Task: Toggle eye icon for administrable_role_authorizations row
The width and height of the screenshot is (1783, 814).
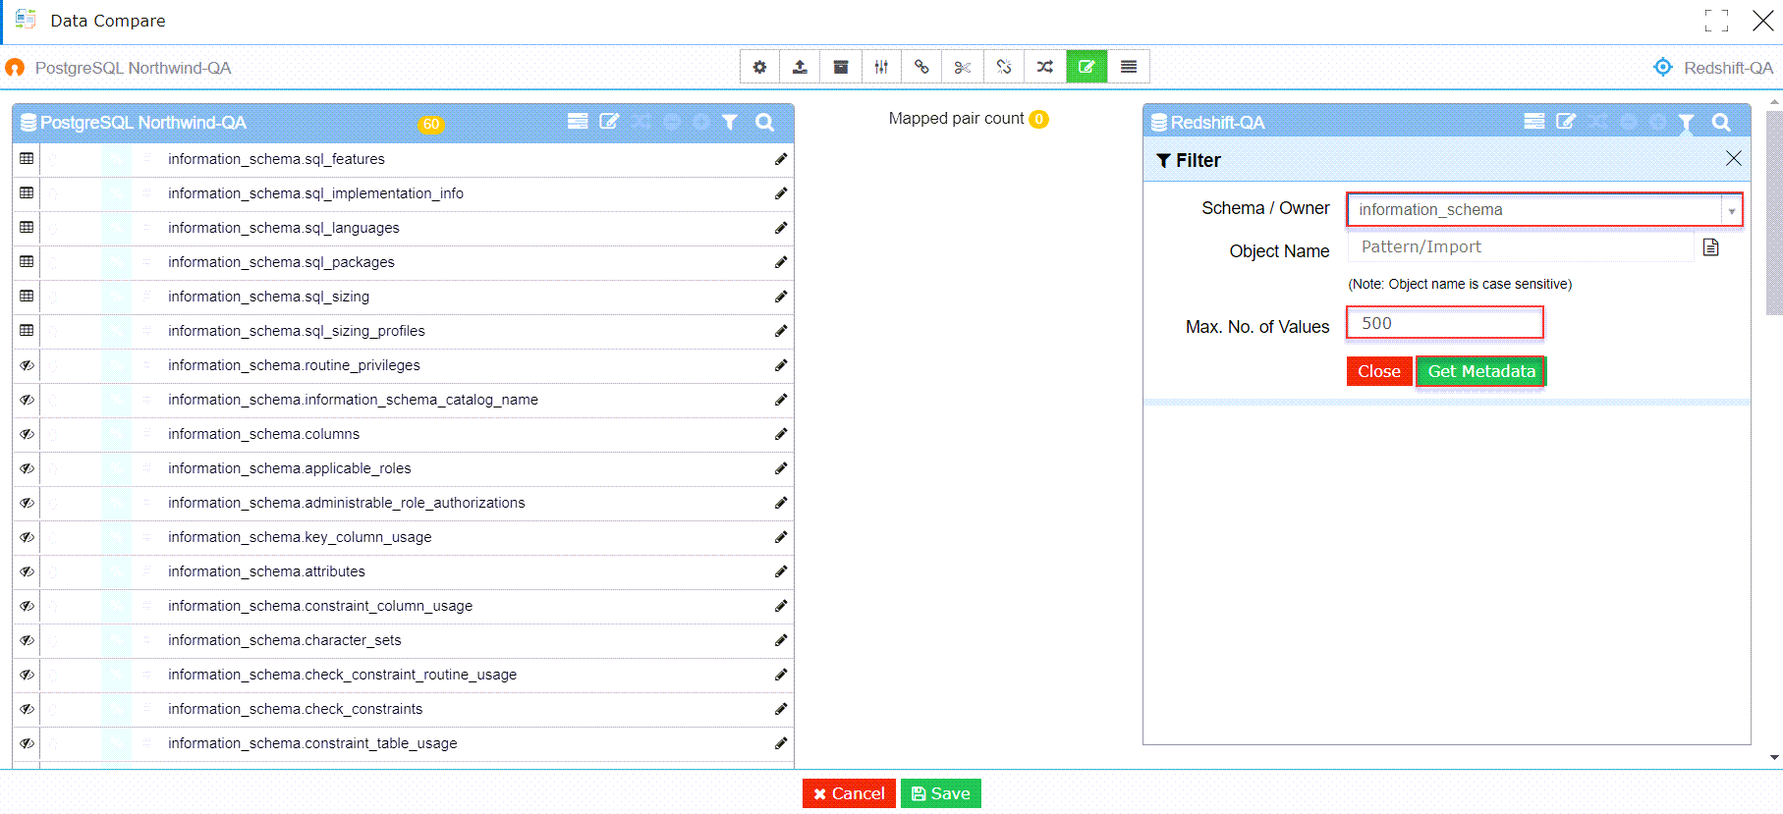Action: (x=27, y=503)
